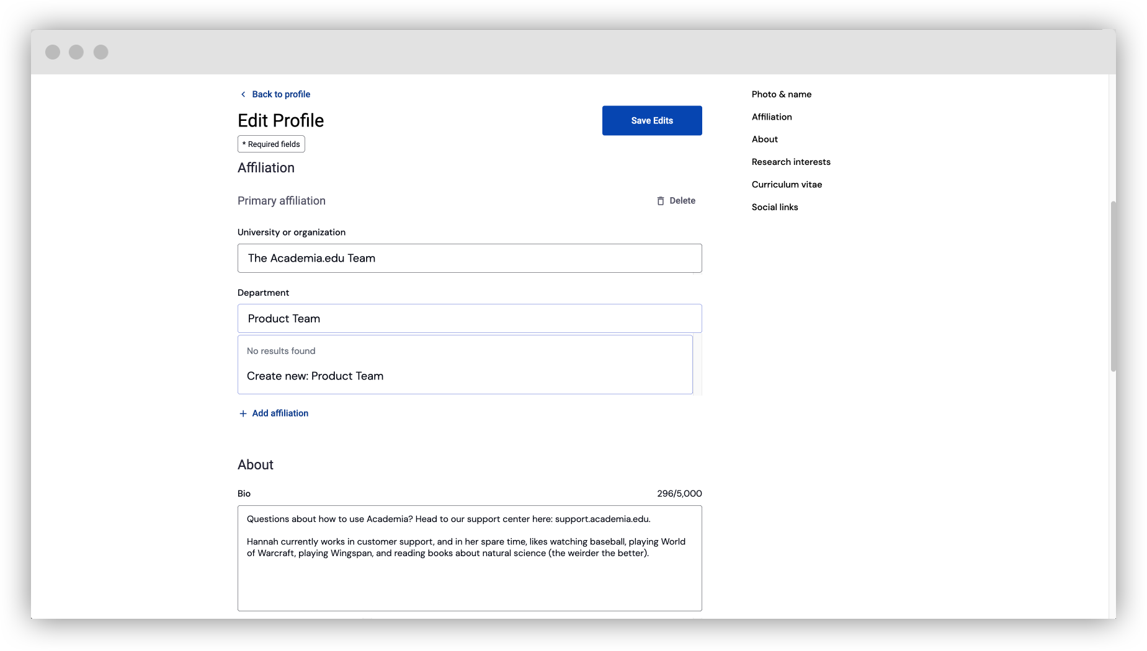Viewport: 1147px width, 651px height.
Task: Jump to the About section via sidebar
Action: pos(764,139)
